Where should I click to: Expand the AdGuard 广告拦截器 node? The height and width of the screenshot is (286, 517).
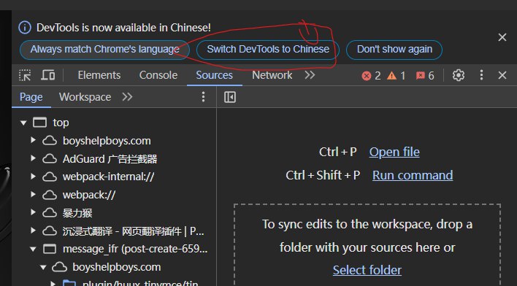[33, 158]
